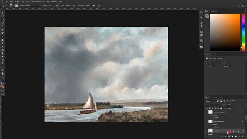Adjust the hue slider strip

[244, 32]
